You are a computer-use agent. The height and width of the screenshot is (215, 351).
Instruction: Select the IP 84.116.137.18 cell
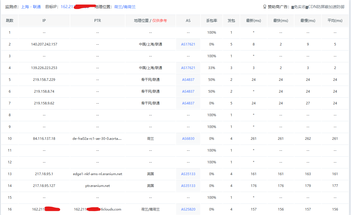pos(44,139)
